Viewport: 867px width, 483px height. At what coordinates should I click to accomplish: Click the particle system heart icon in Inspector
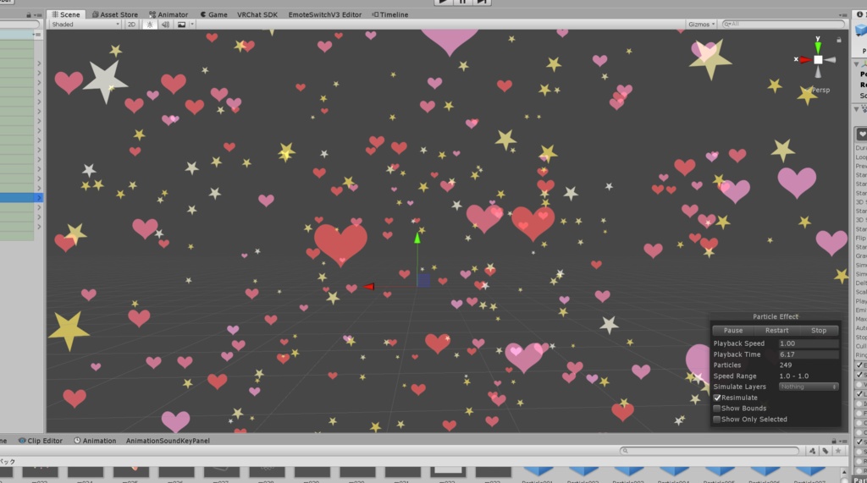861,134
